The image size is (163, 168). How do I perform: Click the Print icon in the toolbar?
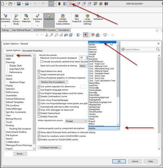[x=27, y=4]
